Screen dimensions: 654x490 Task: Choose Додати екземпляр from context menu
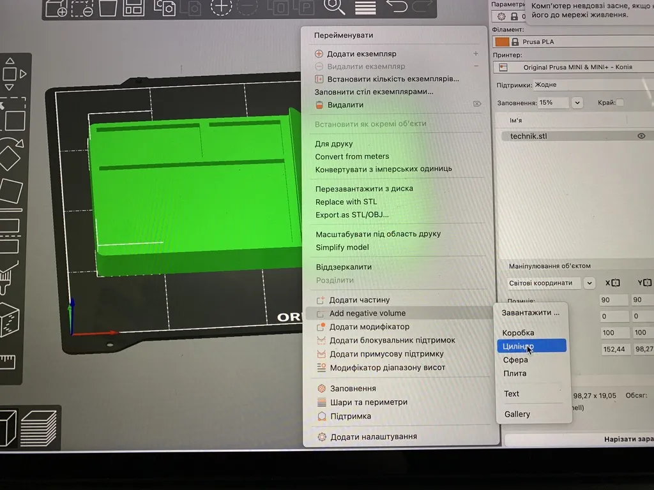(x=361, y=54)
